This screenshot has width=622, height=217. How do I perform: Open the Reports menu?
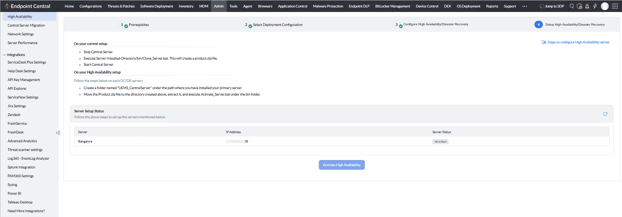click(492, 6)
